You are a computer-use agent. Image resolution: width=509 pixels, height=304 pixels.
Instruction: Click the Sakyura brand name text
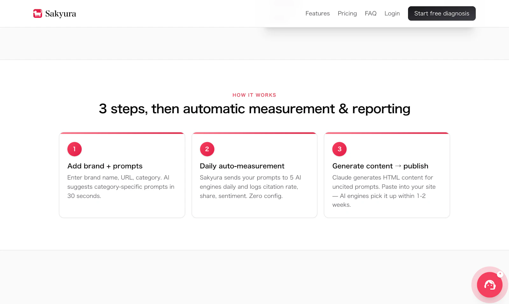pos(60,14)
